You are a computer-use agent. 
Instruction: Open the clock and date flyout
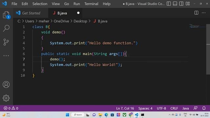pos(205,115)
